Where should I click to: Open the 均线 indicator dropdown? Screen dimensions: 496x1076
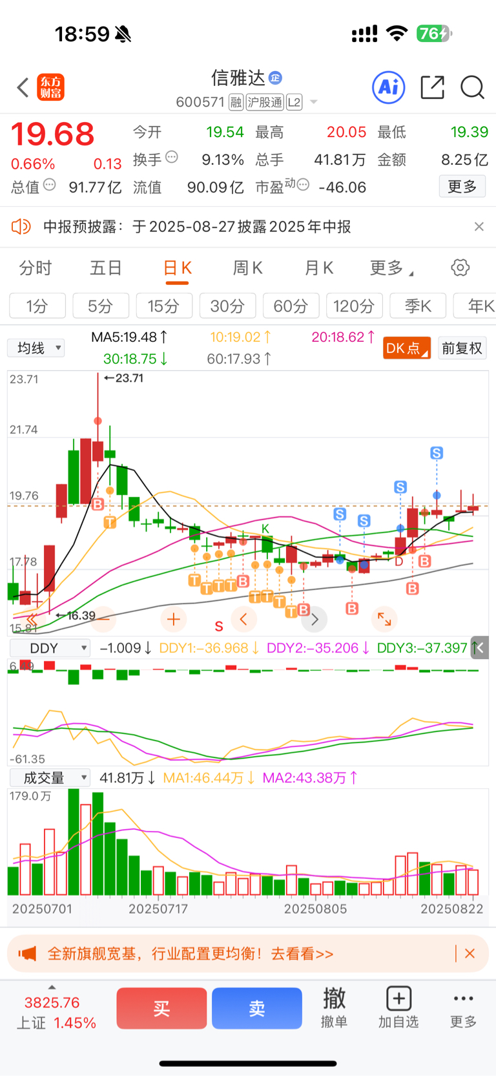[x=36, y=348]
